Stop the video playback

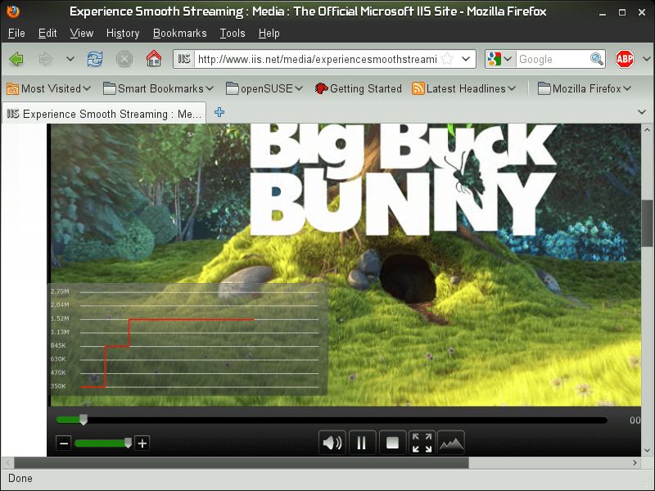tap(392, 444)
